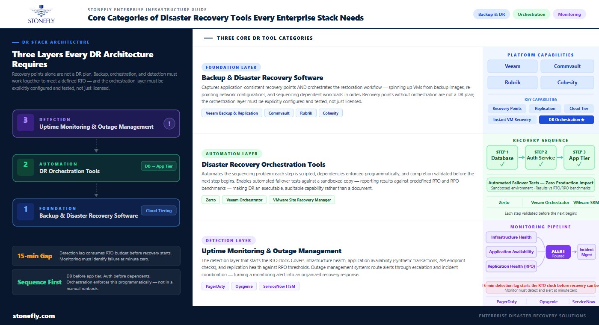Click the Detection Uptime Monitoring card
The image size is (599, 325).
96,124
